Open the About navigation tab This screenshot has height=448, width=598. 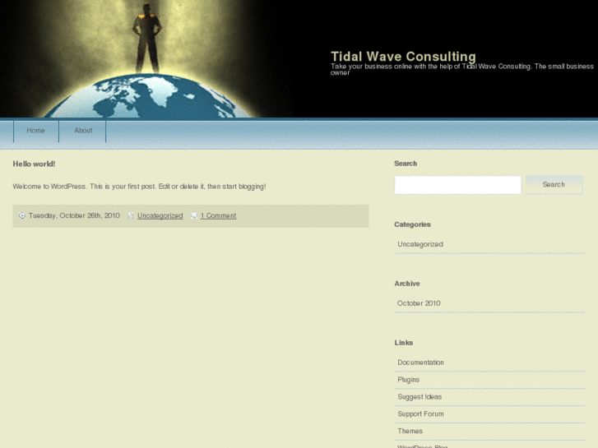(x=83, y=131)
